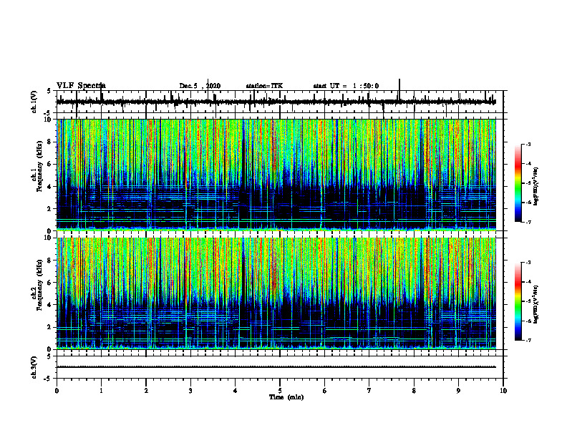Click the 'VLF Spectra' plot title

(x=81, y=86)
